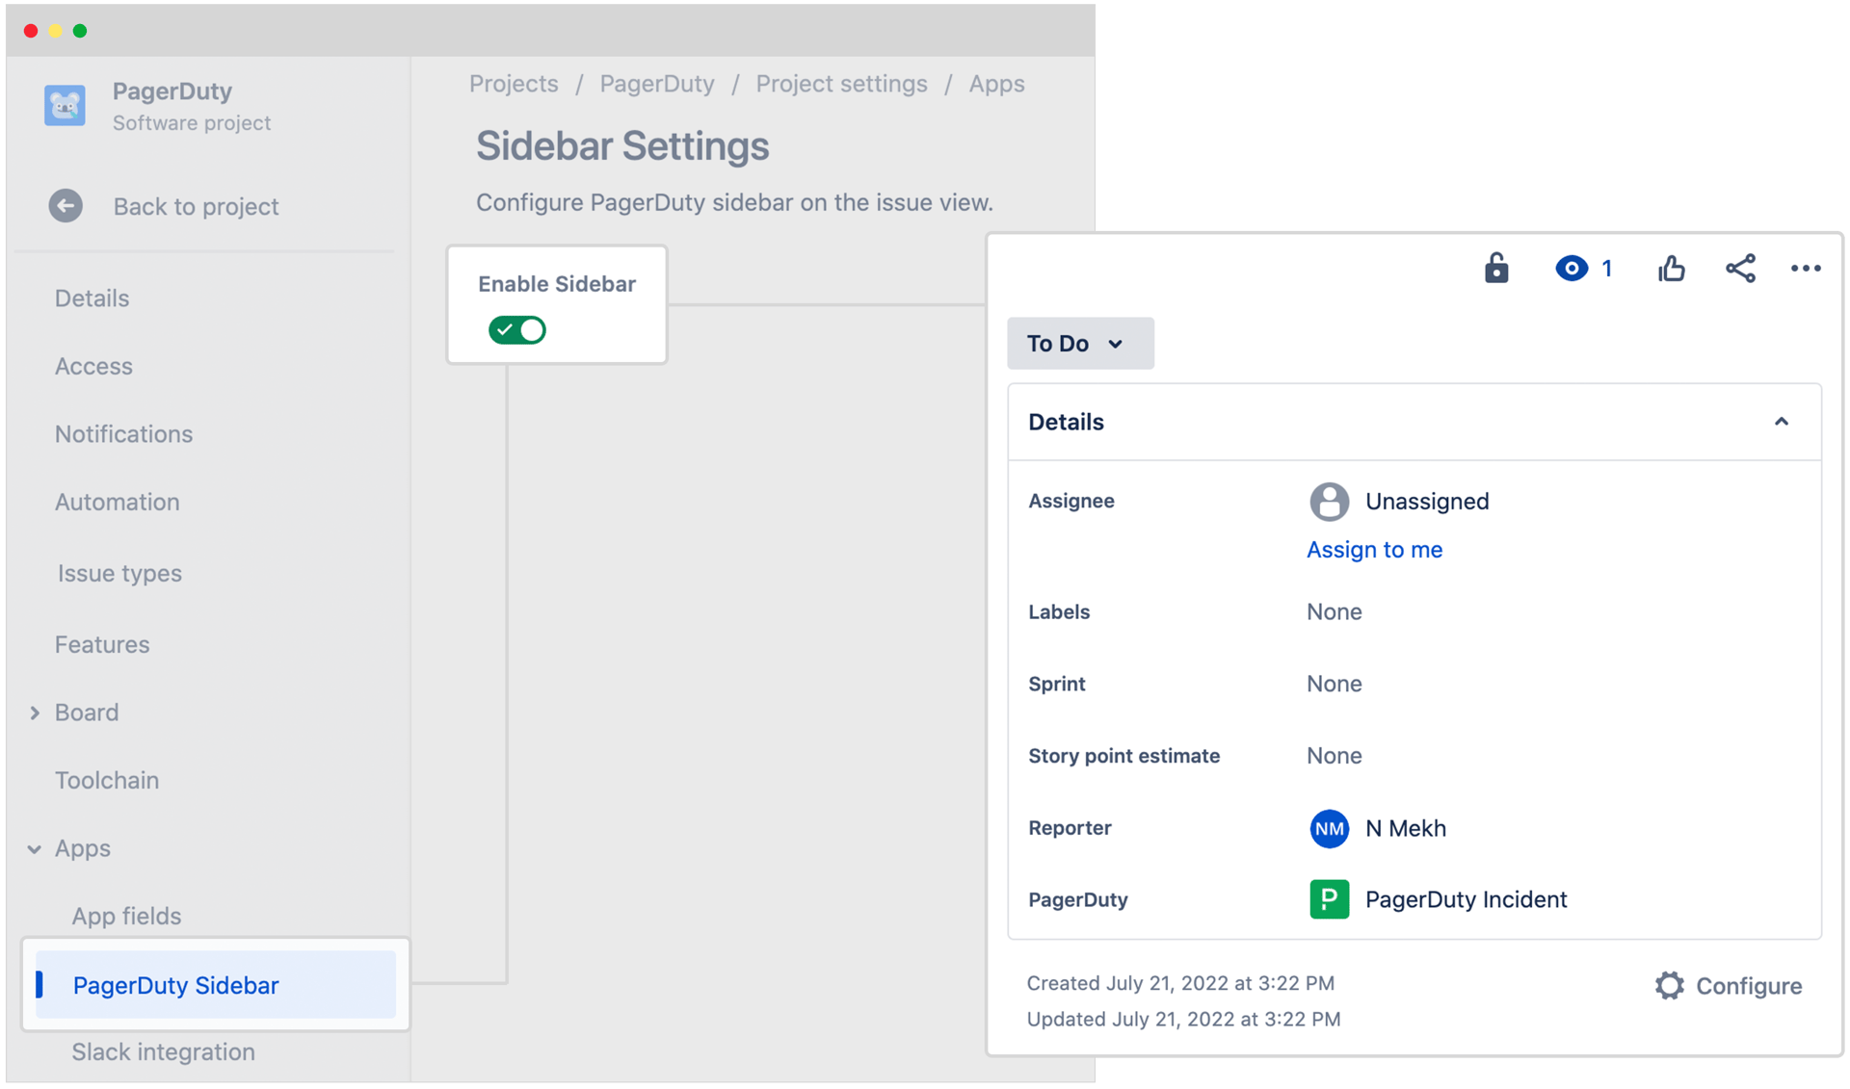Open the Notifications settings item

point(123,434)
